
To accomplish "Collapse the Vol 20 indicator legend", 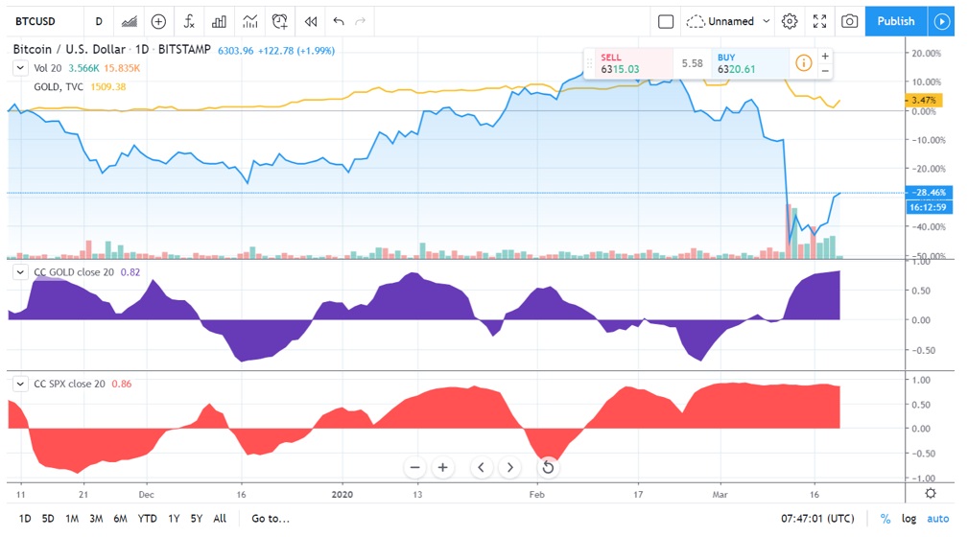I will click(19, 68).
